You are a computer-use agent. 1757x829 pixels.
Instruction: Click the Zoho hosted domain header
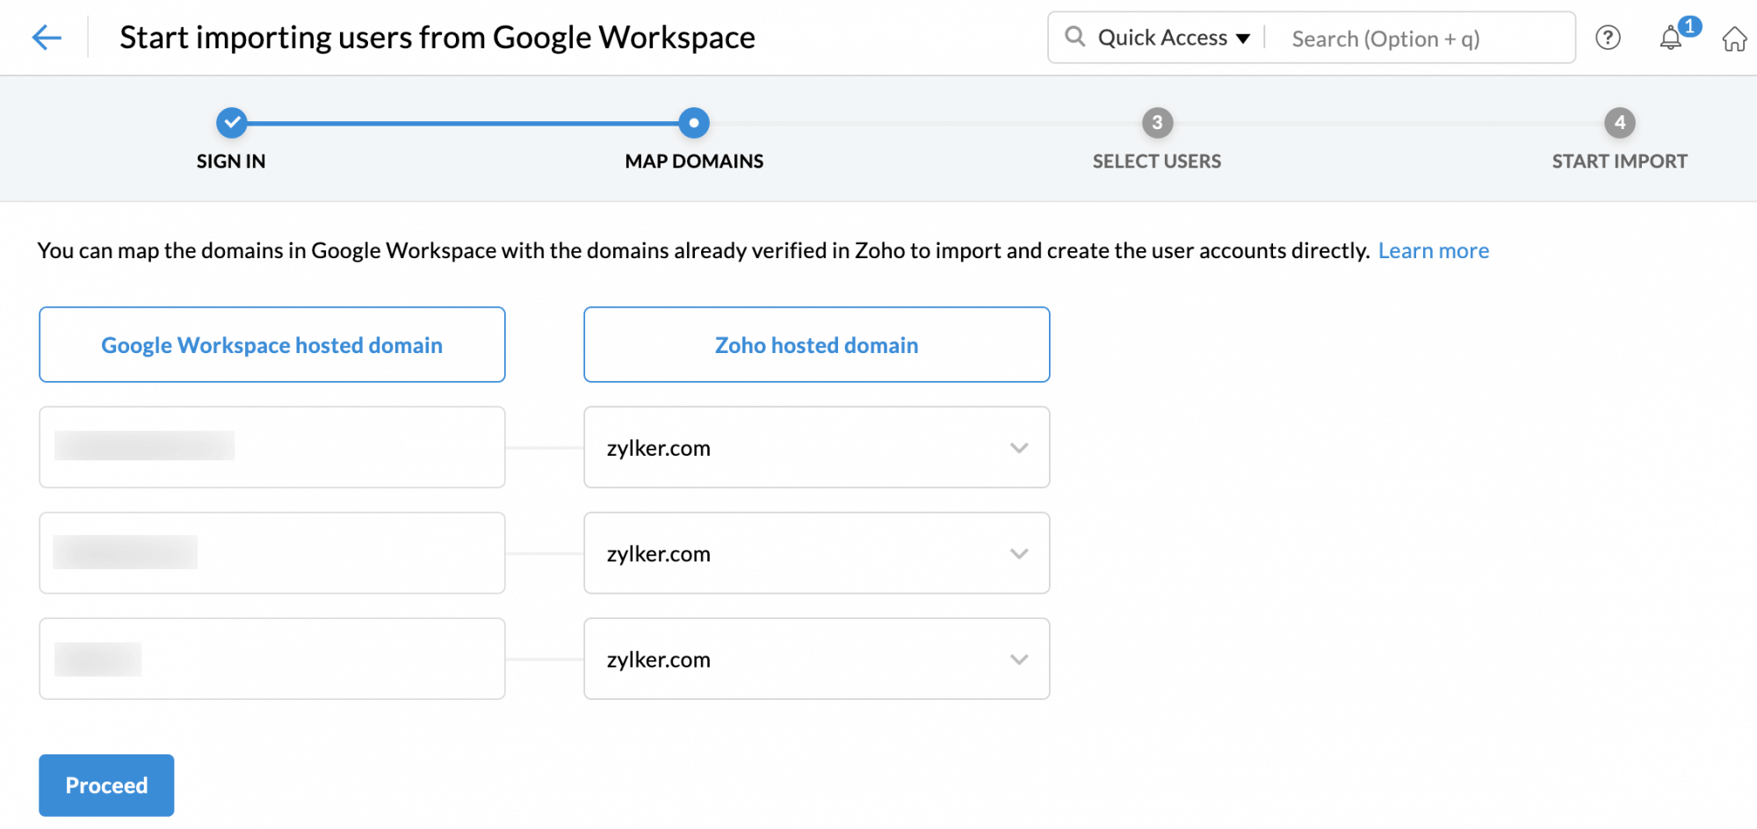tap(816, 345)
